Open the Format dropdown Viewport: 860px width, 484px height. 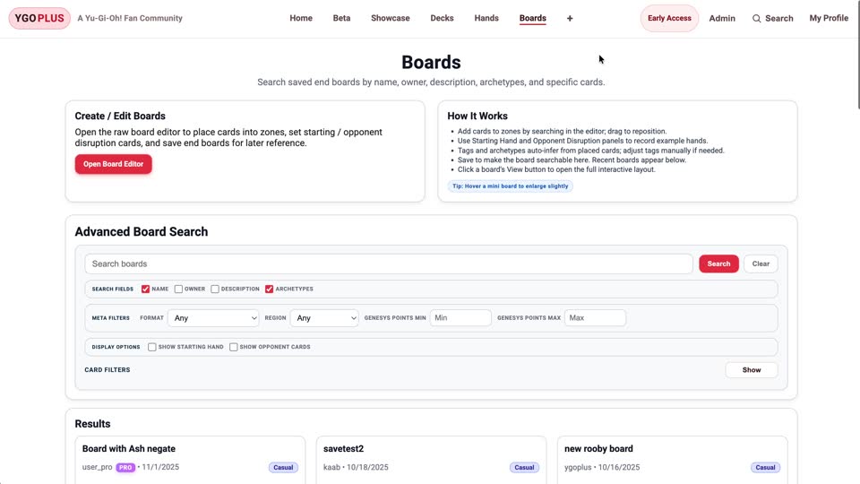pos(213,317)
